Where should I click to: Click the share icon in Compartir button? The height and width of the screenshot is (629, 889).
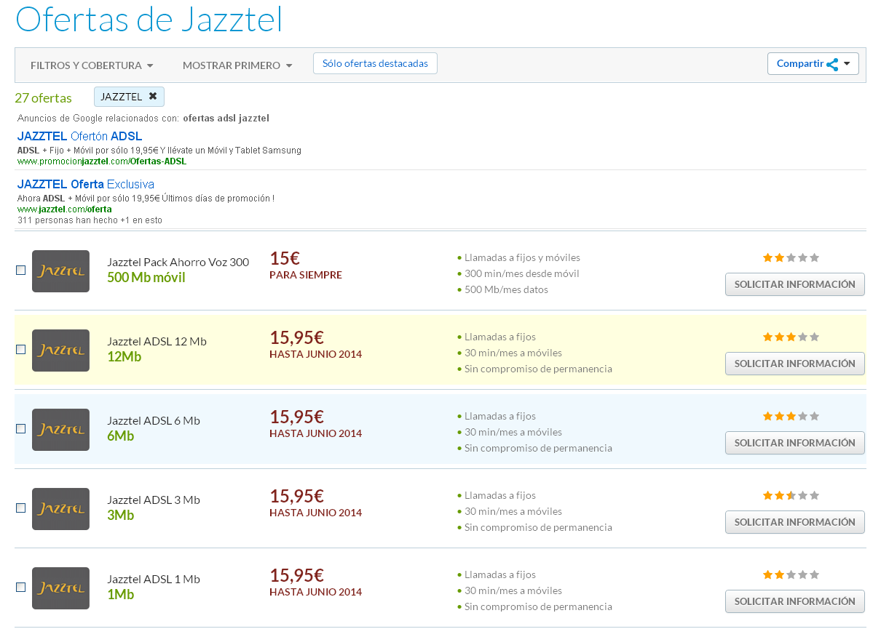832,64
